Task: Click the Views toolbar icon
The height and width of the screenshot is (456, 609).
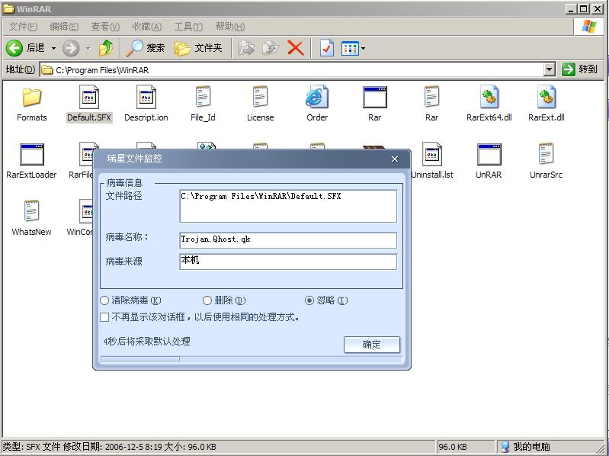Action: [x=350, y=49]
